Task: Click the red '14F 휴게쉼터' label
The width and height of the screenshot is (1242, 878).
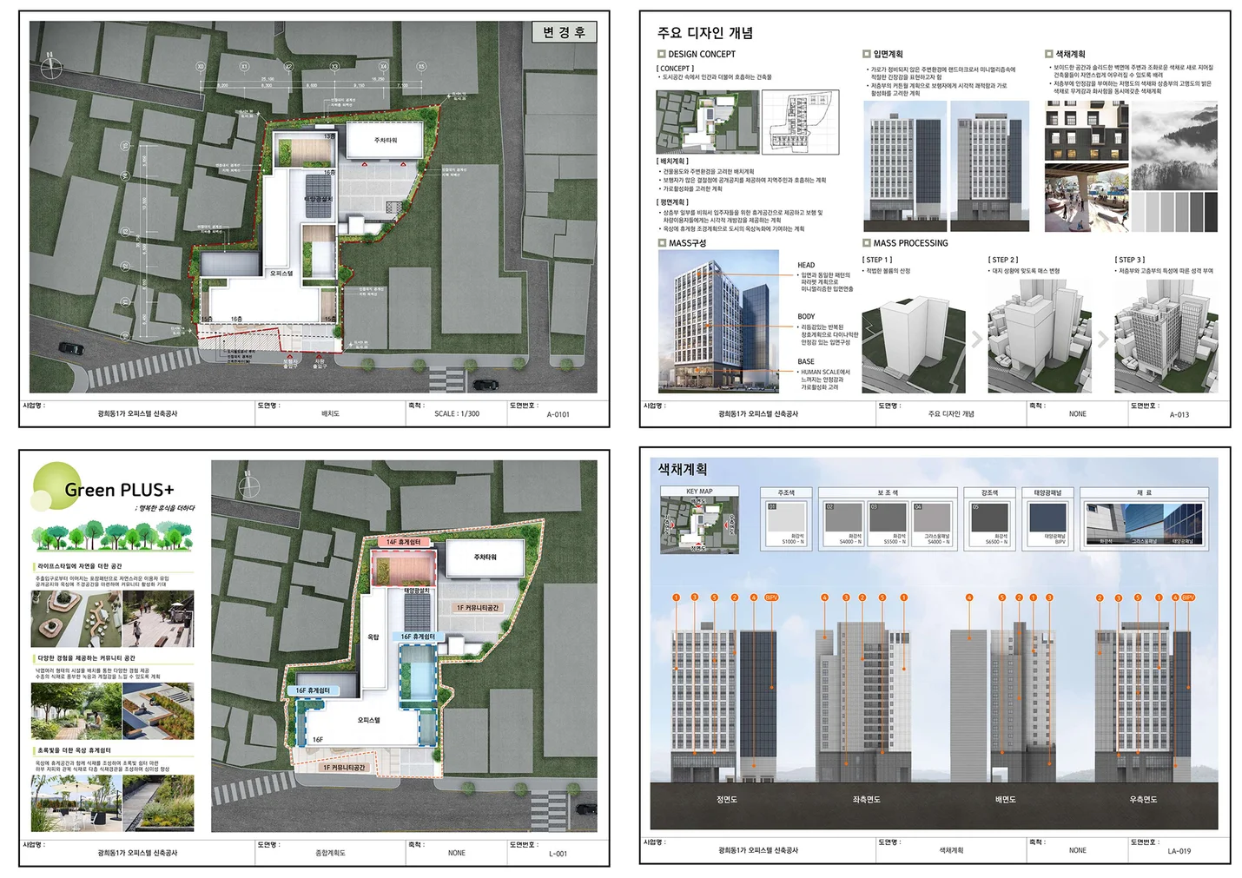Action: coord(404,542)
